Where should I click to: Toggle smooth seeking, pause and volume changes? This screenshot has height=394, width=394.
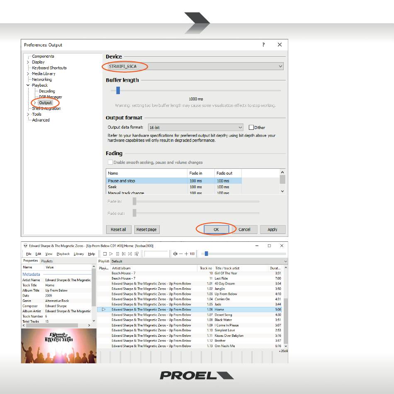[110, 162]
